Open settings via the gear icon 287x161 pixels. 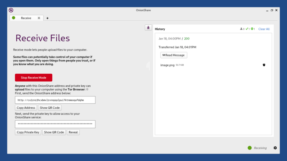[275, 148]
